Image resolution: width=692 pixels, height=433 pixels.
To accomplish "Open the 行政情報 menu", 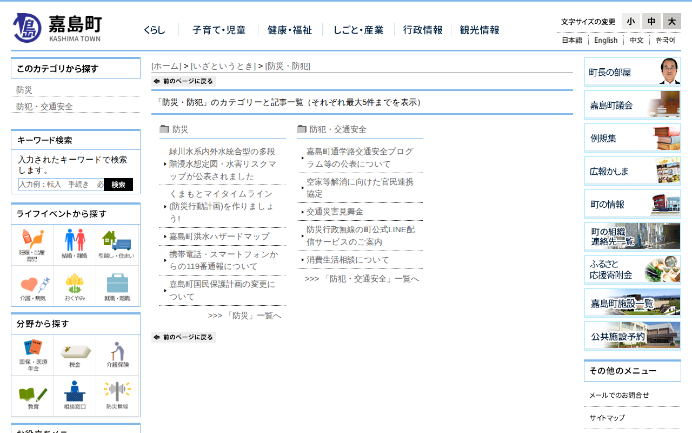I will click(423, 30).
